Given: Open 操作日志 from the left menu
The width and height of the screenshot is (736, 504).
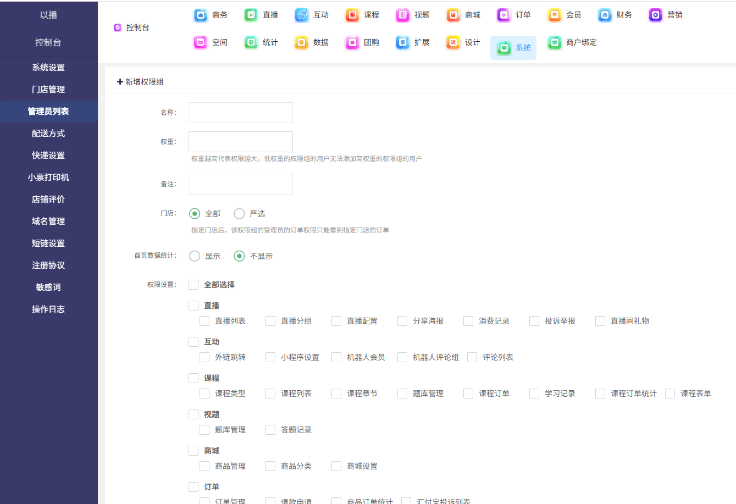Looking at the screenshot, I should tap(48, 309).
